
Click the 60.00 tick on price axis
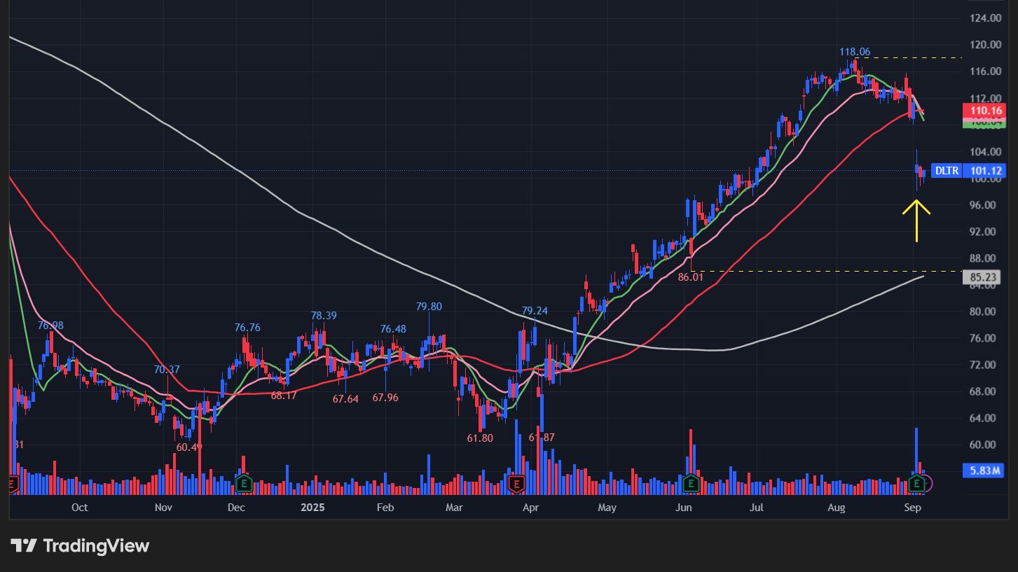(984, 445)
